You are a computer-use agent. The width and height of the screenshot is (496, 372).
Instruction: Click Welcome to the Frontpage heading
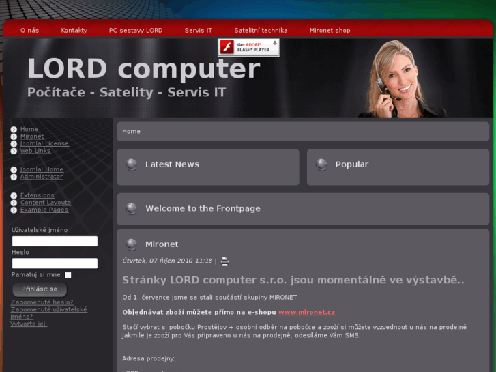[x=203, y=208]
